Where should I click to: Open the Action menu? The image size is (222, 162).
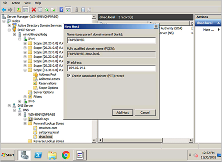tap(16, 3)
